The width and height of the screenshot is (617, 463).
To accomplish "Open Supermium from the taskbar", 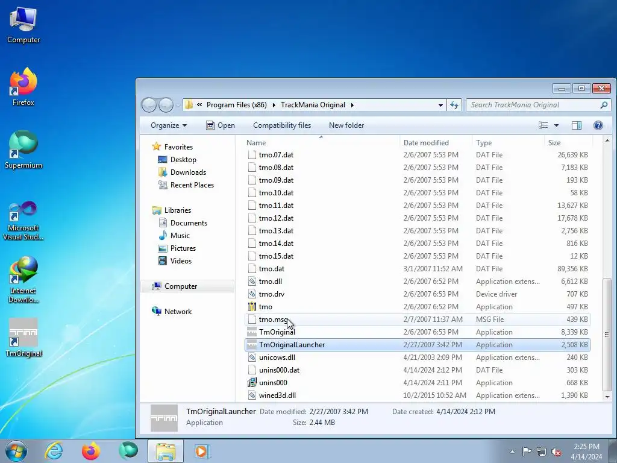I will point(128,451).
